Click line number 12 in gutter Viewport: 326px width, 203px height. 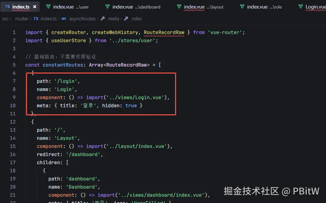pyautogui.click(x=13, y=122)
